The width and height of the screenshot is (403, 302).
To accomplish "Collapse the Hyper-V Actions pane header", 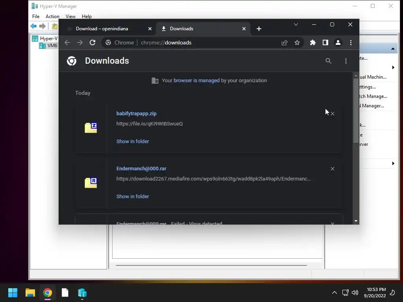I will click(x=393, y=48).
